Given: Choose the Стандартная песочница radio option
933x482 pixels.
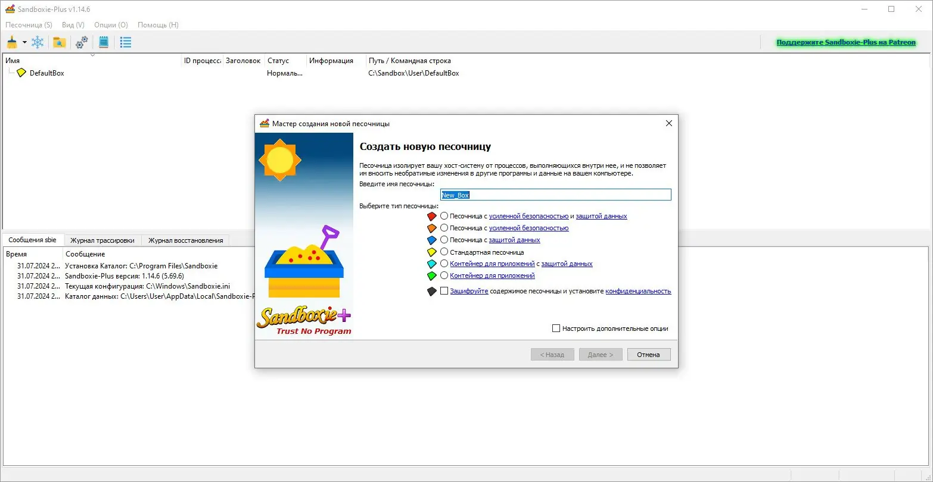Looking at the screenshot, I should (444, 252).
